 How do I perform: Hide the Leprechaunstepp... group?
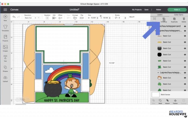click(185, 73)
